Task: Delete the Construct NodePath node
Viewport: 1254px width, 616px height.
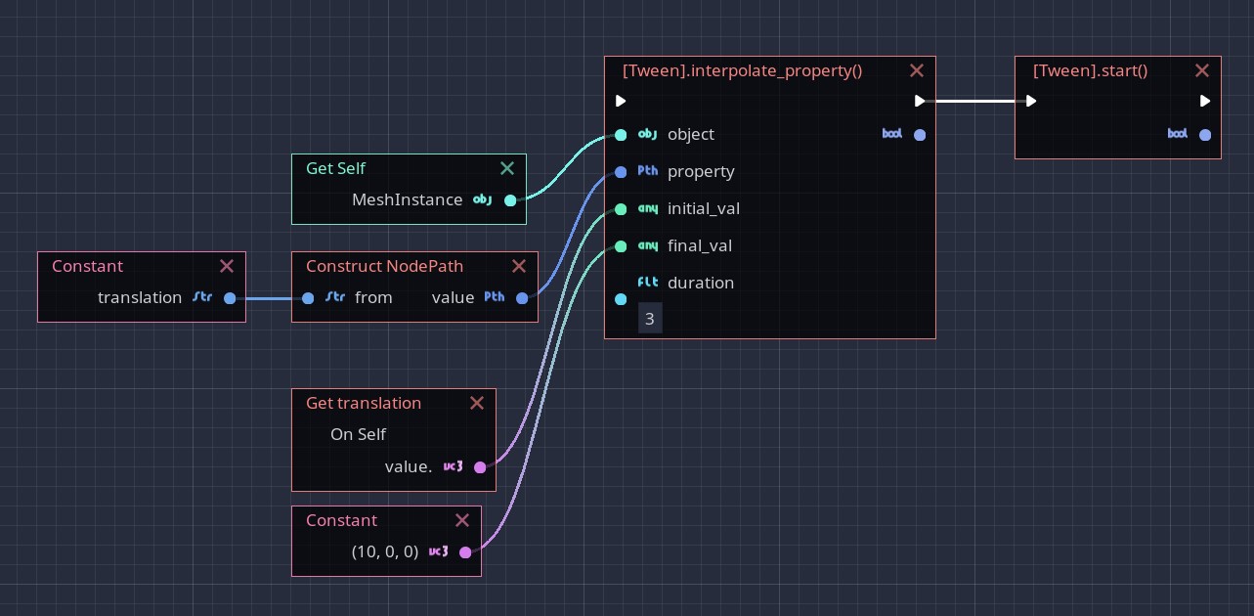Action: (519, 266)
